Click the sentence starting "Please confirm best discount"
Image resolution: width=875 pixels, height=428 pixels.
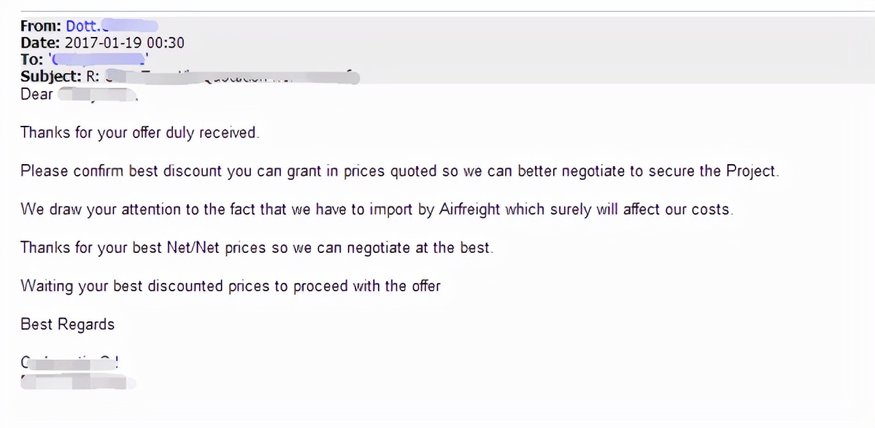[x=399, y=171]
